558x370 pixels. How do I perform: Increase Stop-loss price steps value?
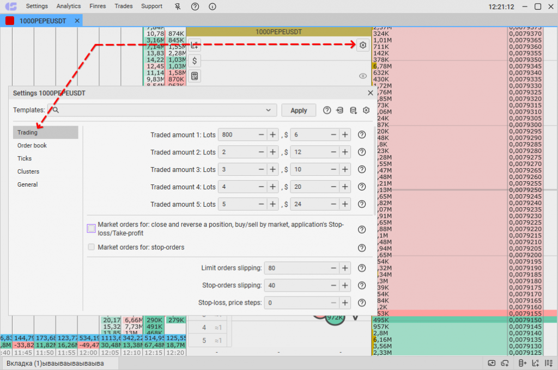[x=345, y=303]
